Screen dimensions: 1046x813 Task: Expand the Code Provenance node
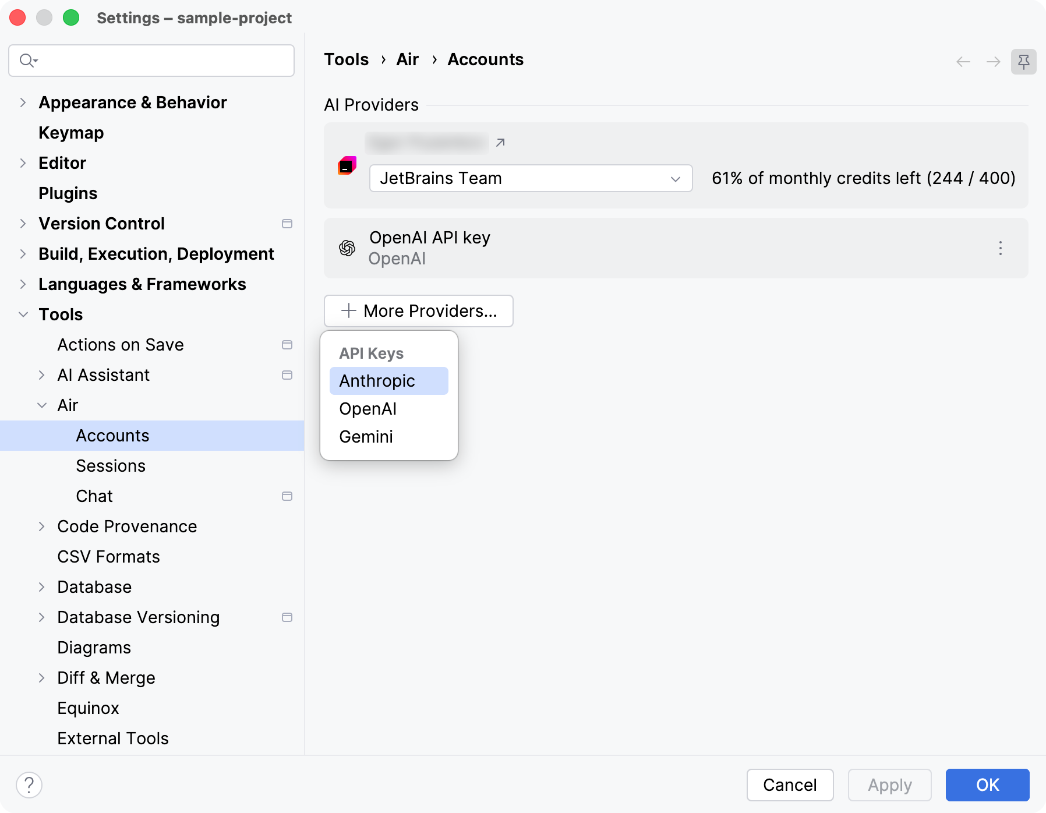pyautogui.click(x=41, y=526)
